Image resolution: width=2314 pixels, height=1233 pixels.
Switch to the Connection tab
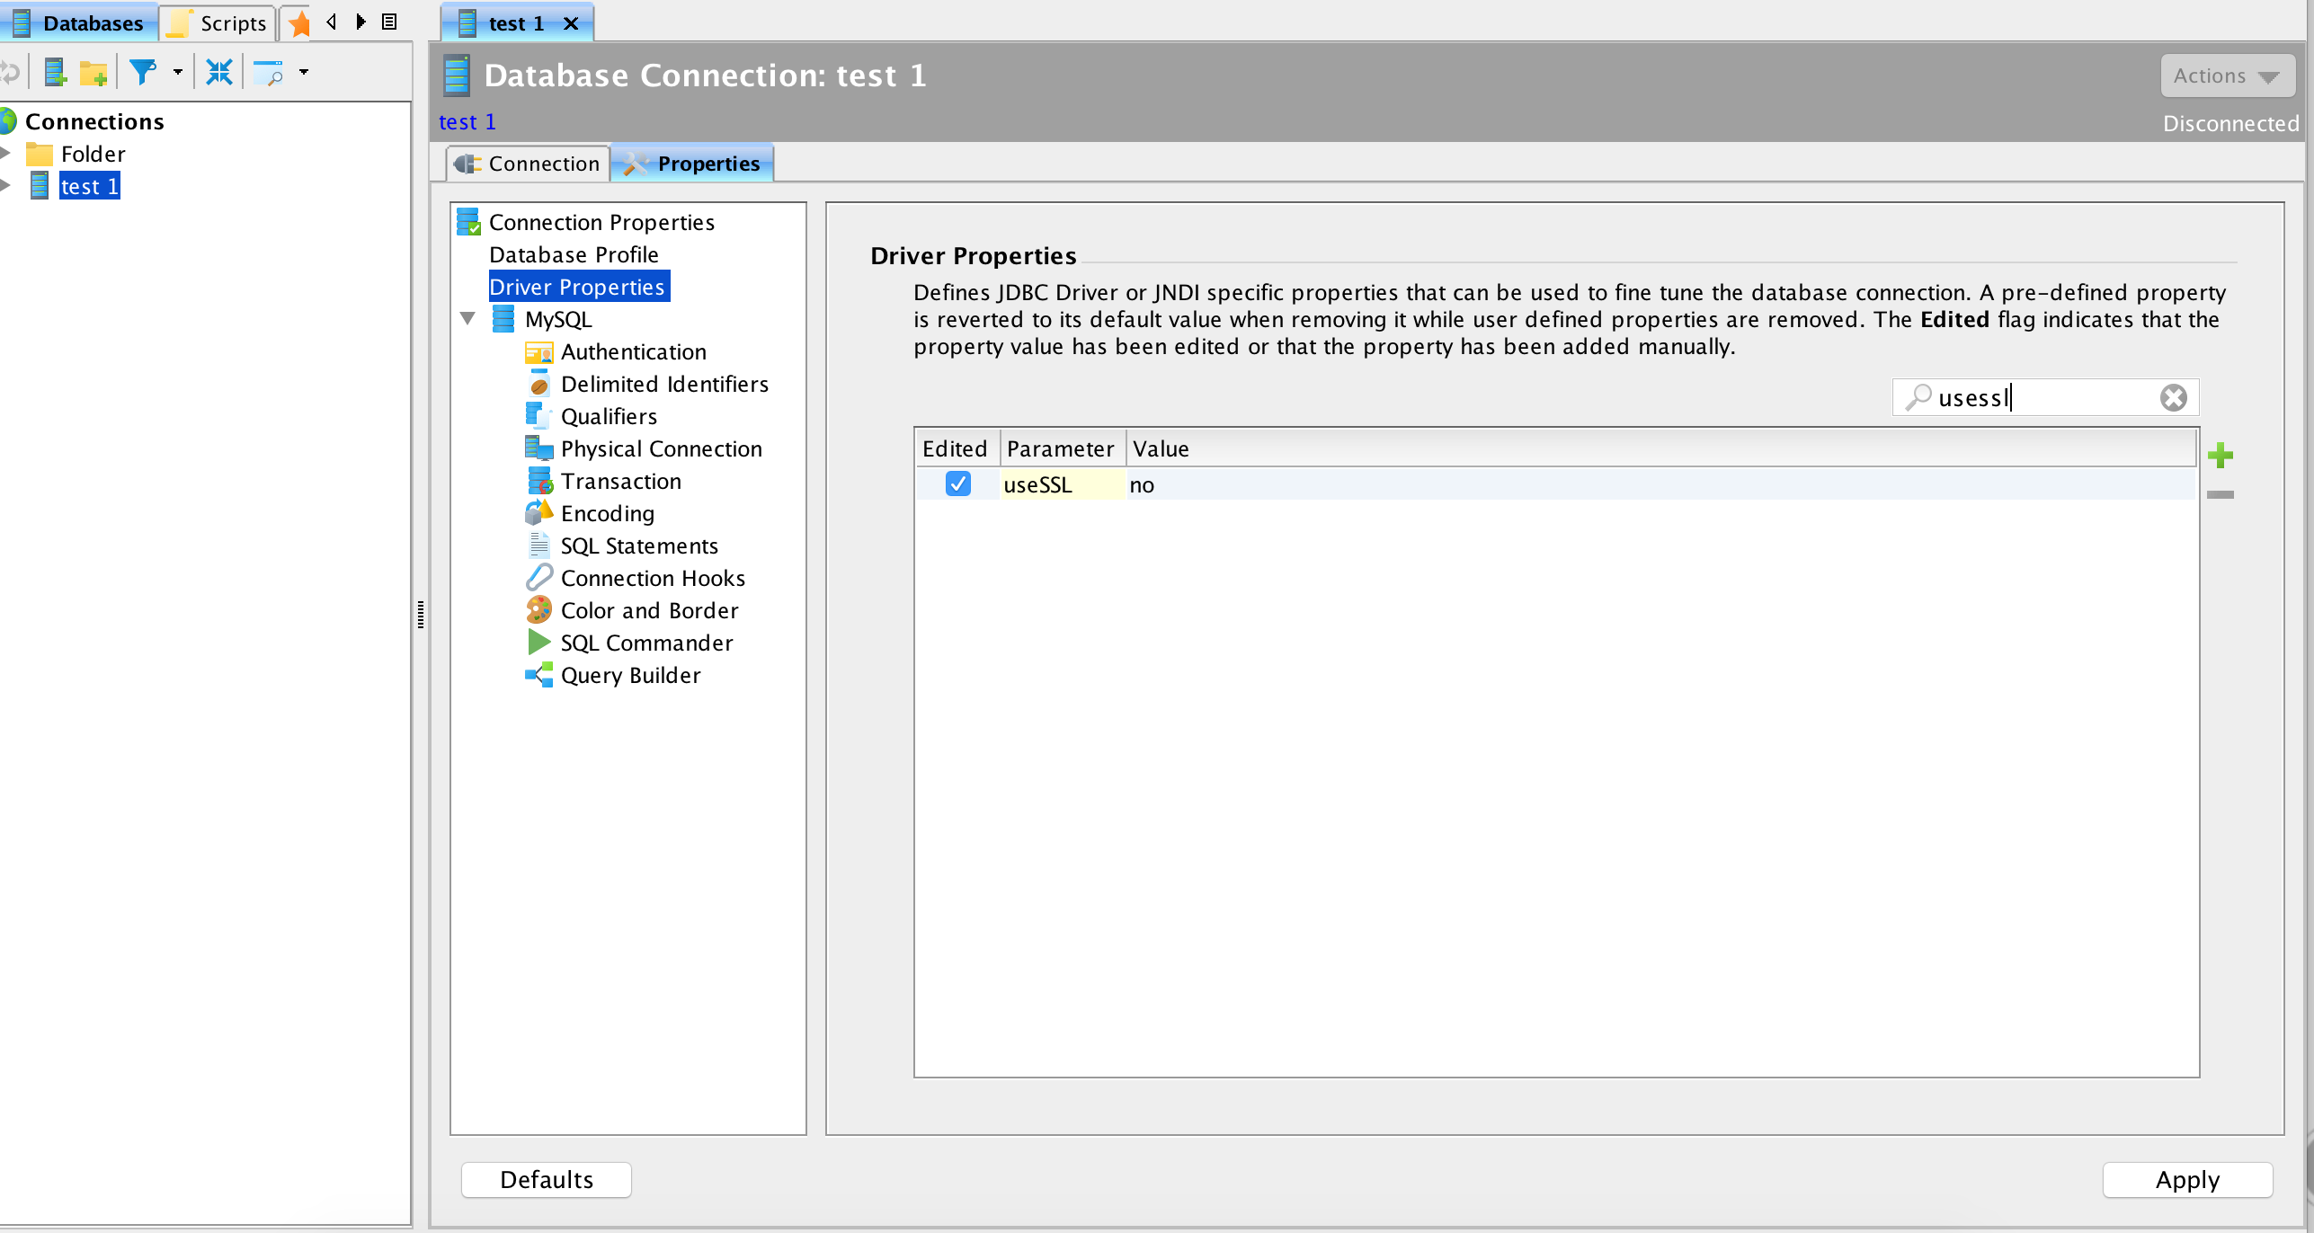[529, 164]
